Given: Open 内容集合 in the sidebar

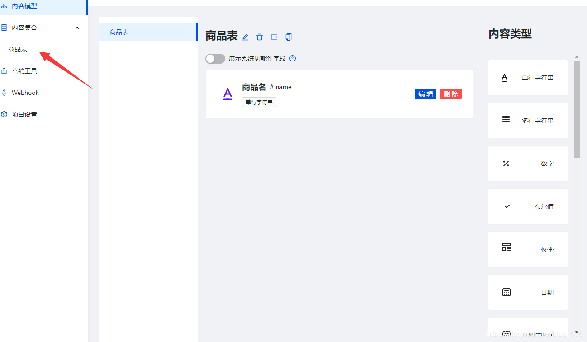Looking at the screenshot, I should point(43,28).
